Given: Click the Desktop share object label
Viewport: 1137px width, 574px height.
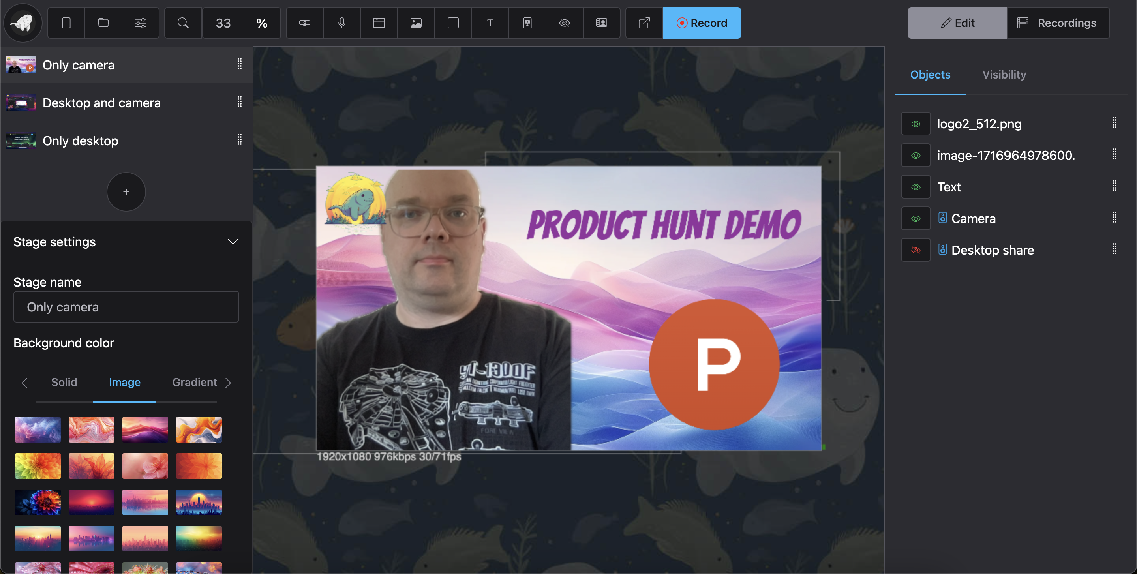Looking at the screenshot, I should [x=992, y=250].
